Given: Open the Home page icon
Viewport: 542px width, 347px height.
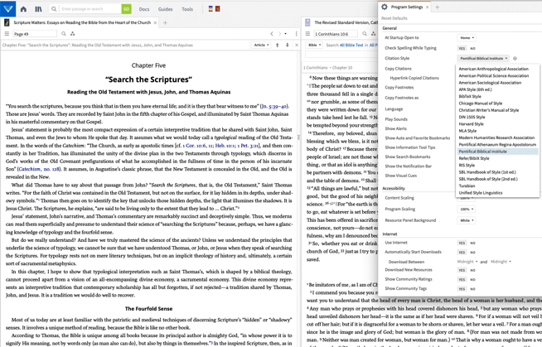Looking at the screenshot, I should pos(23,9).
